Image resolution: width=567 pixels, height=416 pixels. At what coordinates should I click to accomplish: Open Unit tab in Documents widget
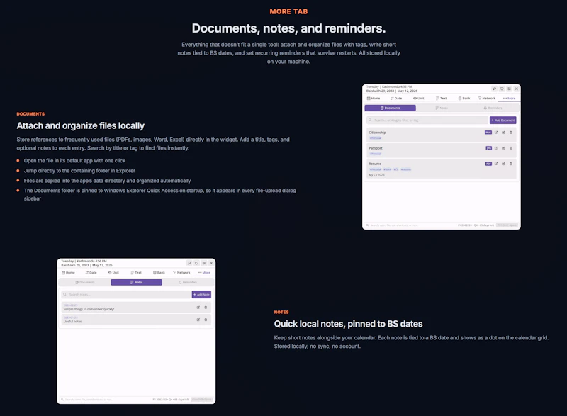point(419,99)
